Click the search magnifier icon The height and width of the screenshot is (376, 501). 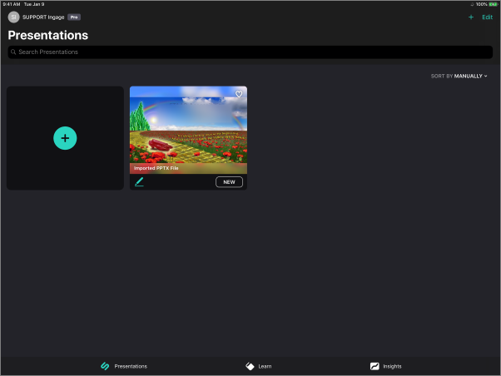coord(13,52)
